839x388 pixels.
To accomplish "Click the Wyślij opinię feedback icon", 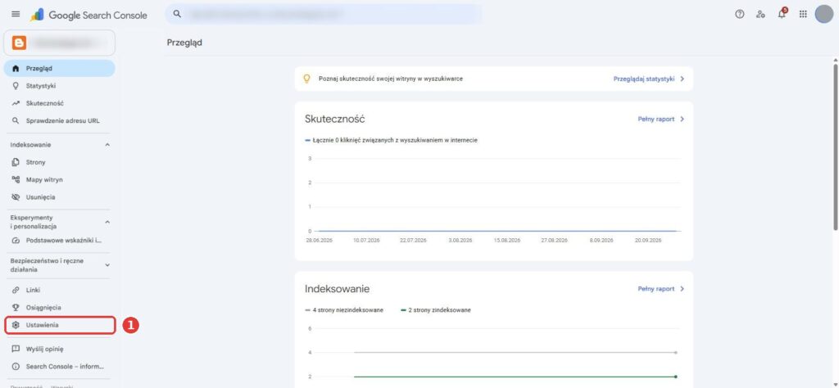I will click(16, 349).
